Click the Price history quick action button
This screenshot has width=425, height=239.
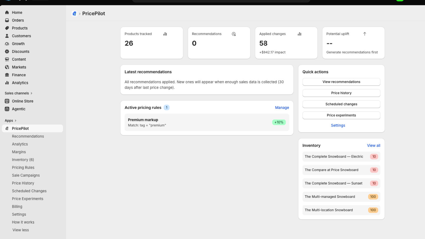coord(341,93)
